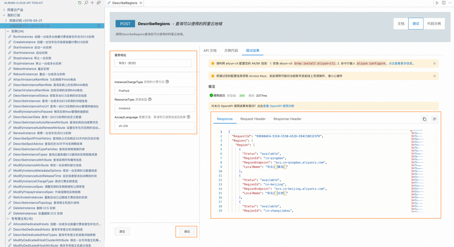Close the DescribeRegions editor tab
This screenshot has width=454, height=247.
click(x=141, y=3)
